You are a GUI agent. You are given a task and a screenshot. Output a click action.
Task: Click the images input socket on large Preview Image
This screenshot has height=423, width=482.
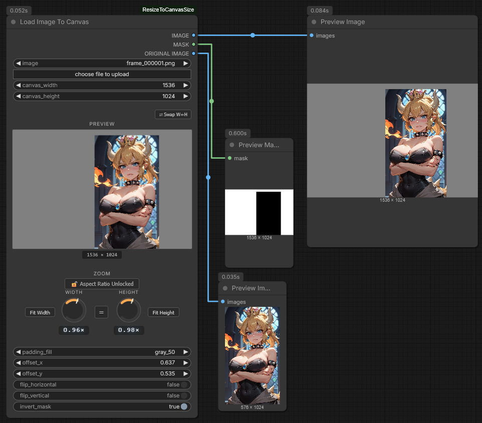312,36
